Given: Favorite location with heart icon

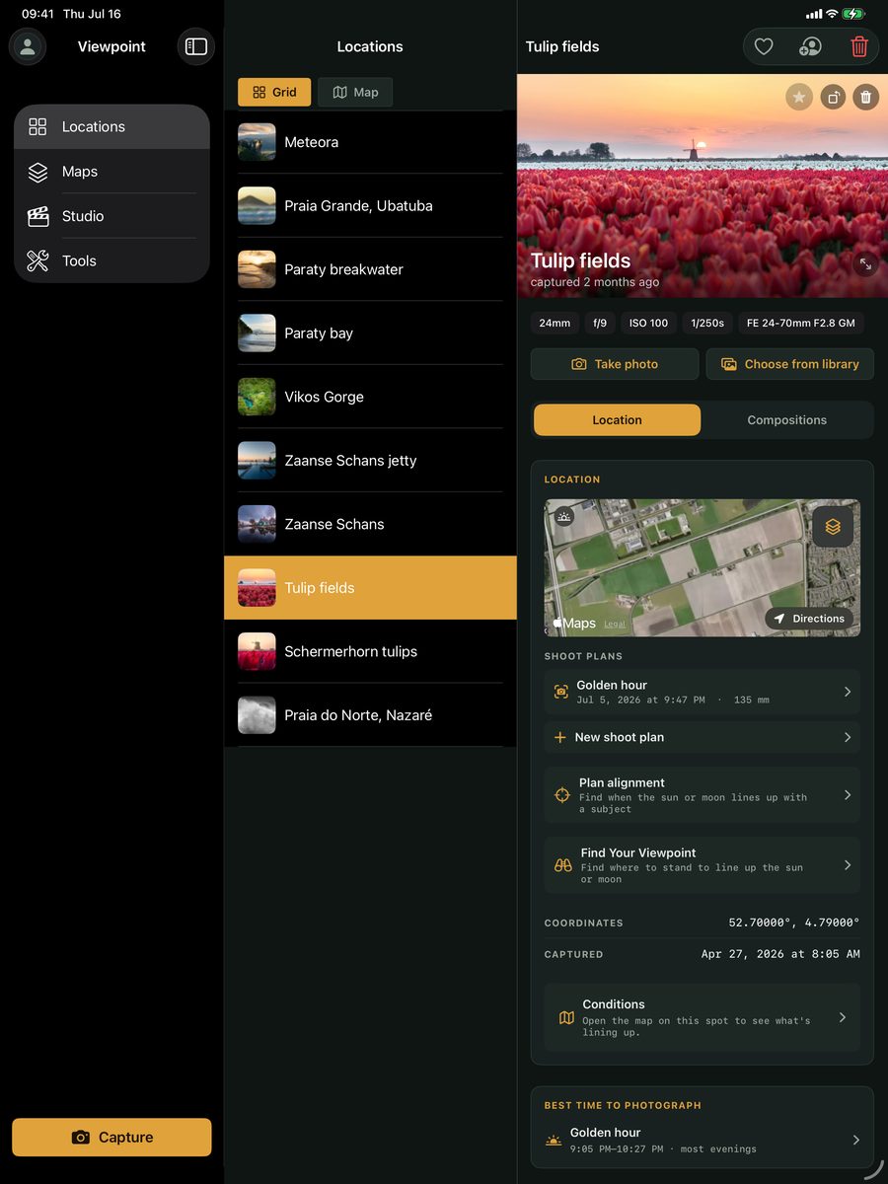Looking at the screenshot, I should click(x=764, y=46).
